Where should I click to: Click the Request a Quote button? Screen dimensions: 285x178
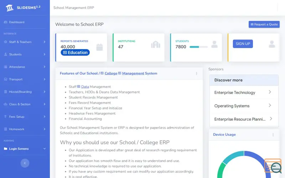[264, 24]
